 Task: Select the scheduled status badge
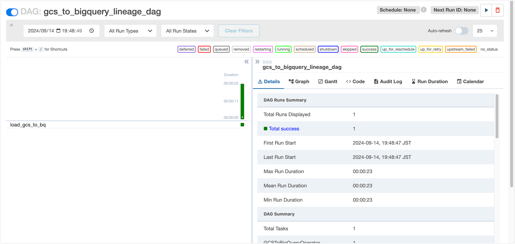click(305, 49)
